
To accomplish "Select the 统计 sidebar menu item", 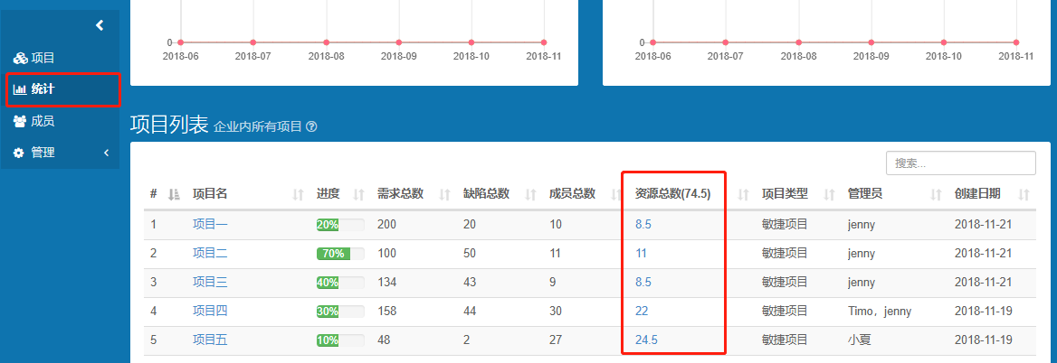I will tap(43, 89).
